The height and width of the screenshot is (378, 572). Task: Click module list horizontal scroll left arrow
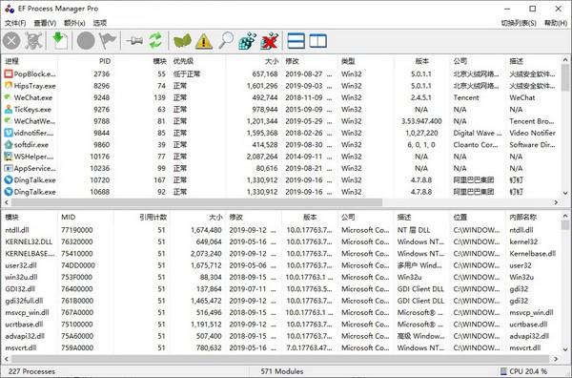(7, 359)
